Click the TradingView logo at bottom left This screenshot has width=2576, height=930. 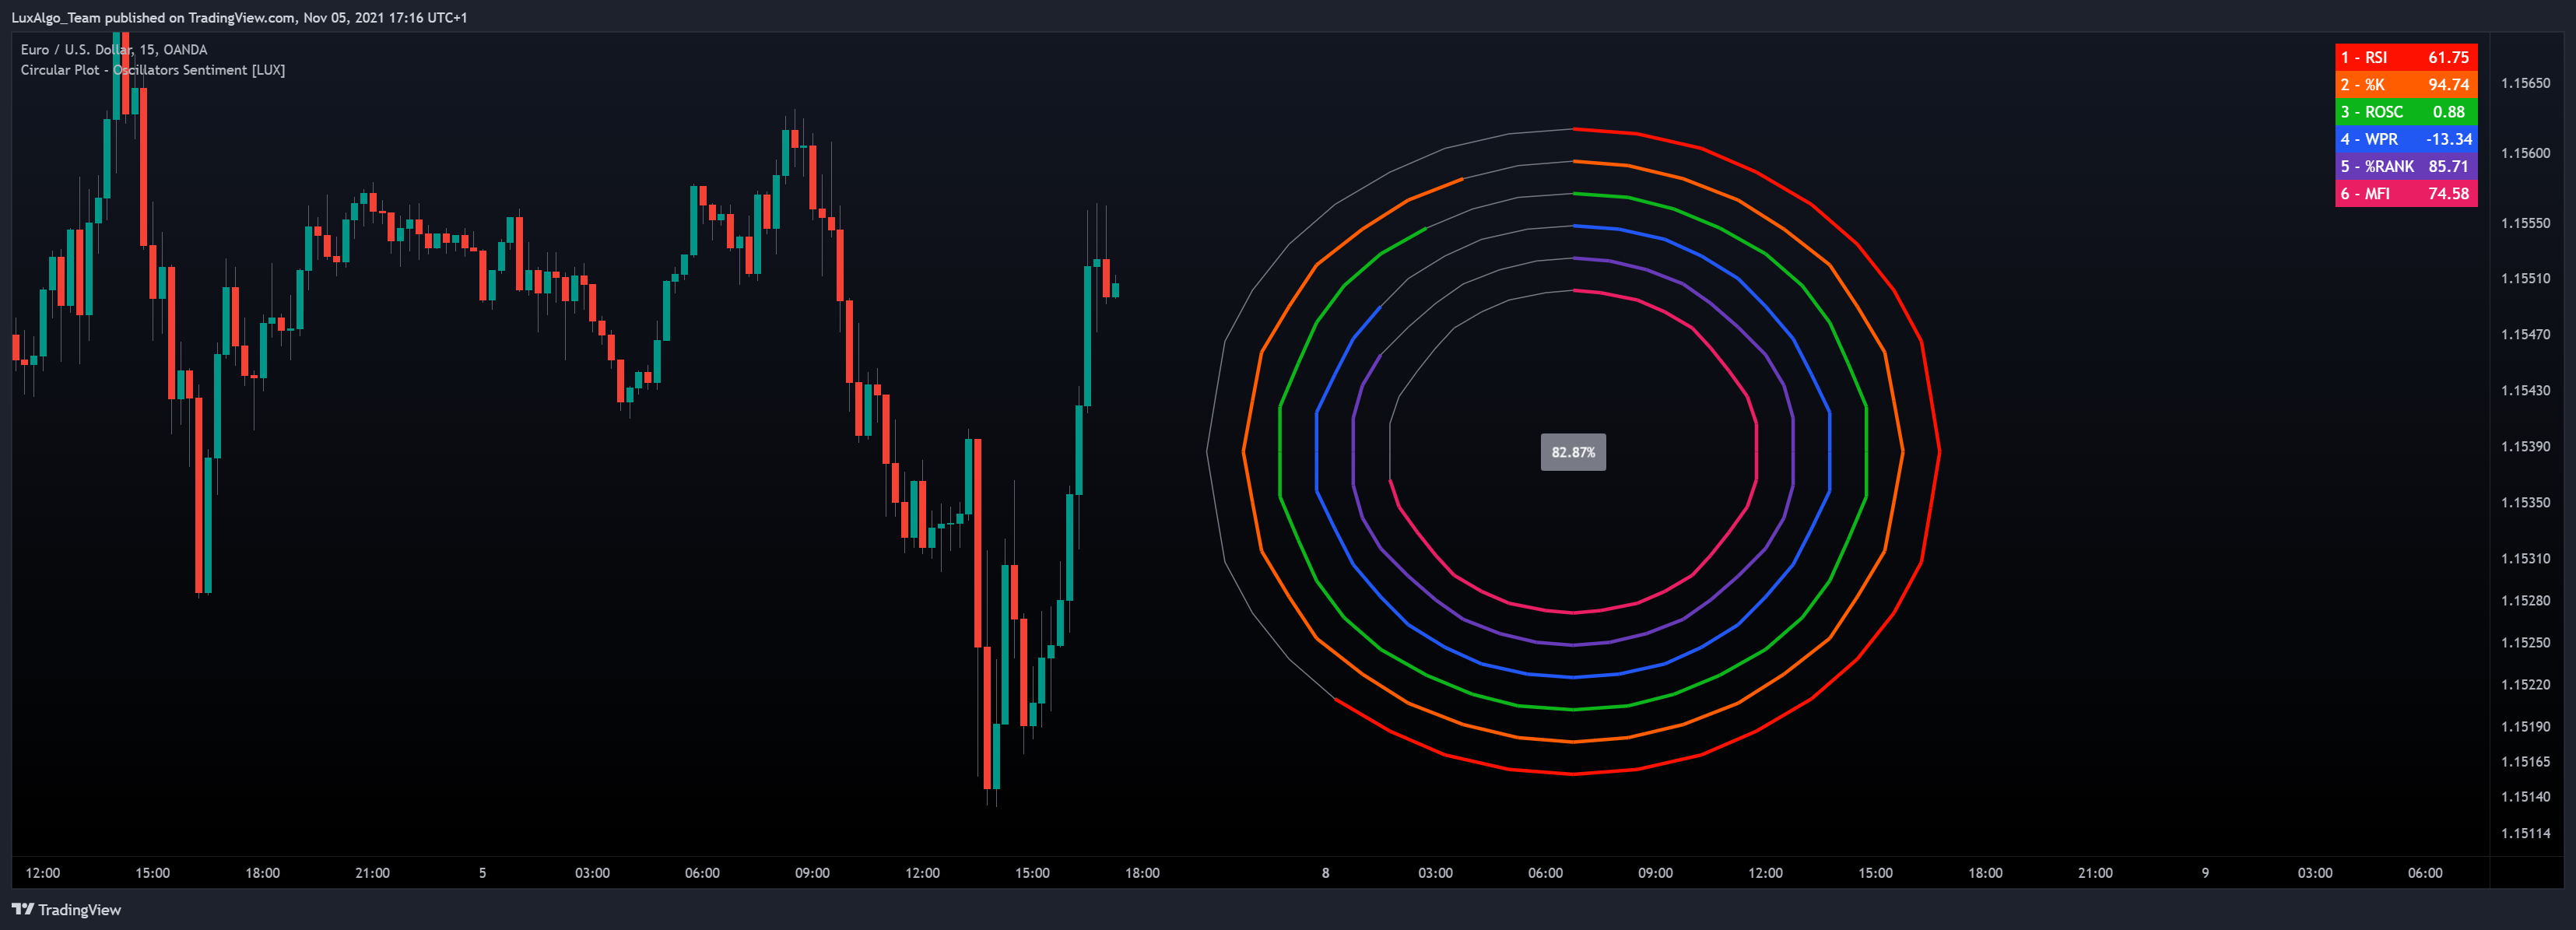(x=66, y=909)
